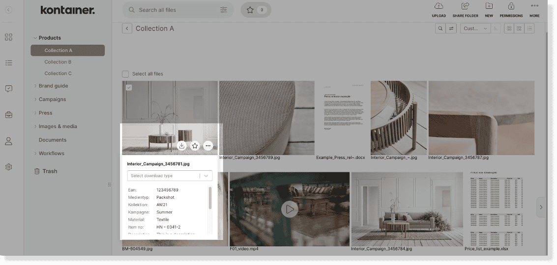Open favorites star counter showing 0

(x=256, y=10)
